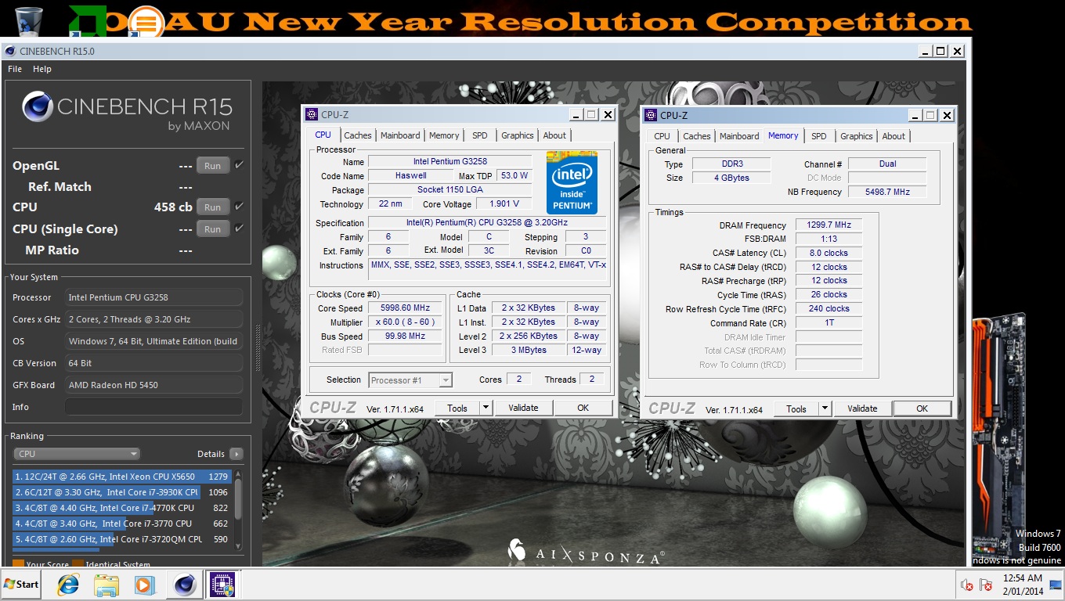Screen dimensions: 1065x601
Task: Expand the ranking Details arrow
Action: (x=236, y=454)
